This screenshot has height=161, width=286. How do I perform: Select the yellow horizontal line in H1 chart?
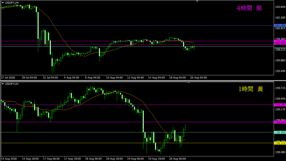click(137, 143)
